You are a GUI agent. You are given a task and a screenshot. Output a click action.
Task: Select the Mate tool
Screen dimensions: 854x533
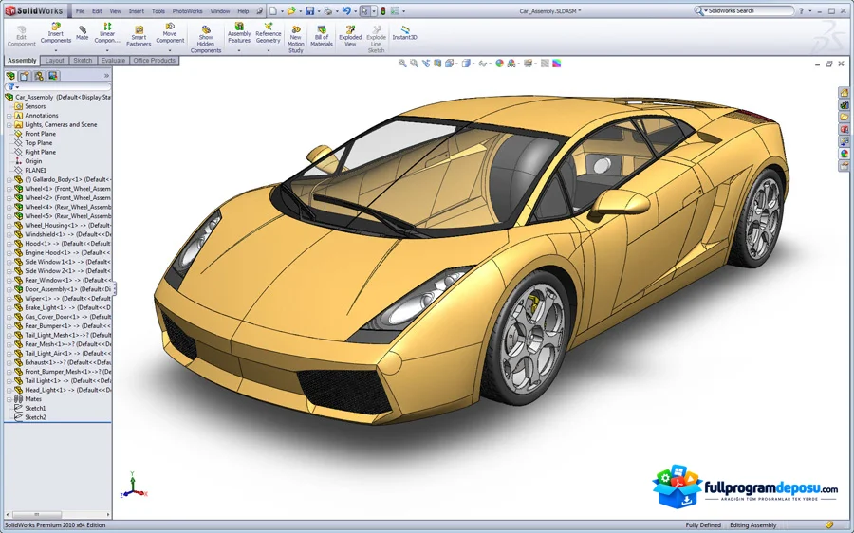pos(83,32)
